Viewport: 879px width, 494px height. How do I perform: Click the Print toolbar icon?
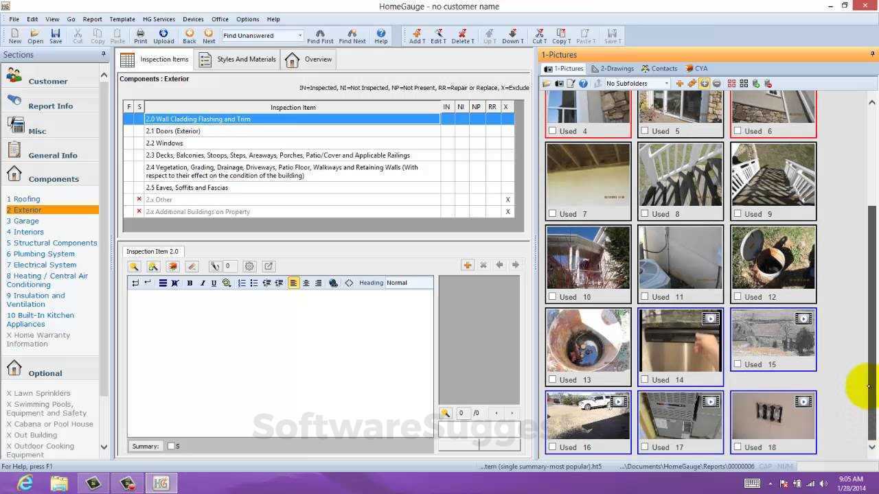140,36
